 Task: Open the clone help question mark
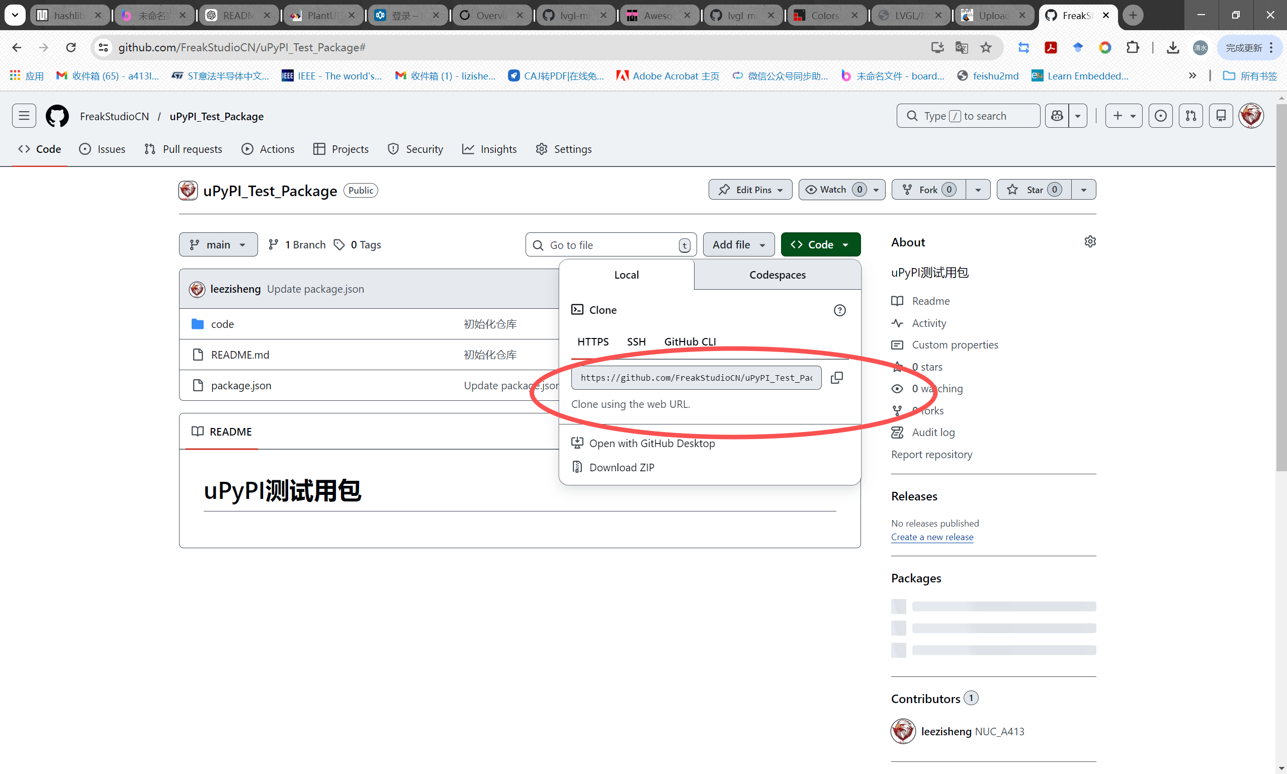[839, 310]
